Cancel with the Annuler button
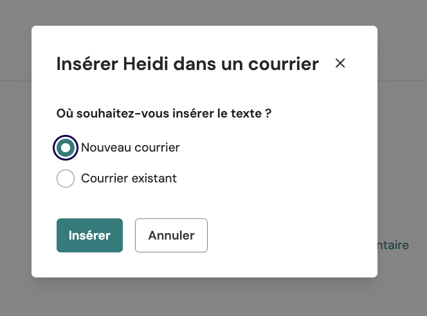 pos(171,235)
